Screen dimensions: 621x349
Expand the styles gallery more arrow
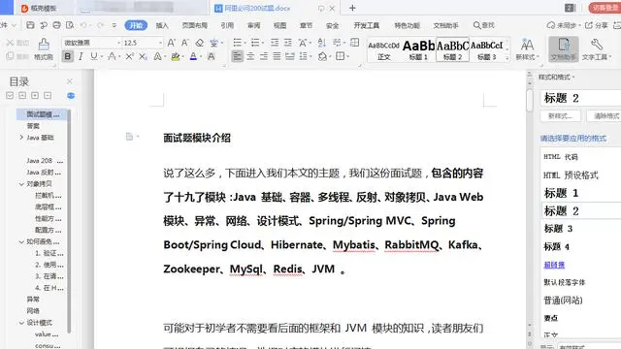[x=507, y=58]
